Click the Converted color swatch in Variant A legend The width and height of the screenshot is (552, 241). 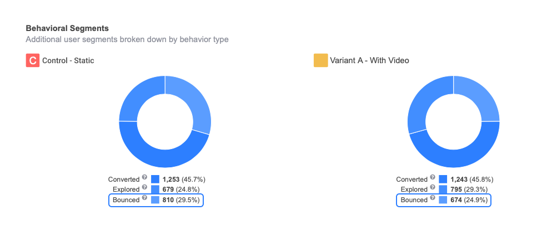pyautogui.click(x=443, y=180)
